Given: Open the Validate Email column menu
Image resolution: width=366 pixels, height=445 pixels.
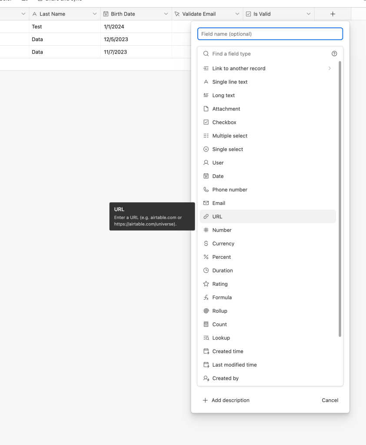Looking at the screenshot, I should pos(237,13).
